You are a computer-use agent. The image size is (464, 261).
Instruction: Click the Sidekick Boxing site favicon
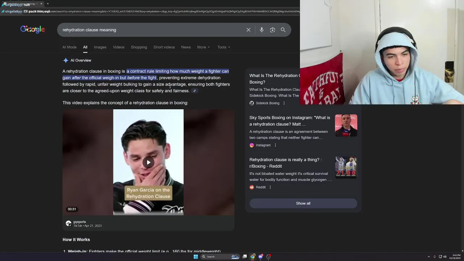[252, 103]
